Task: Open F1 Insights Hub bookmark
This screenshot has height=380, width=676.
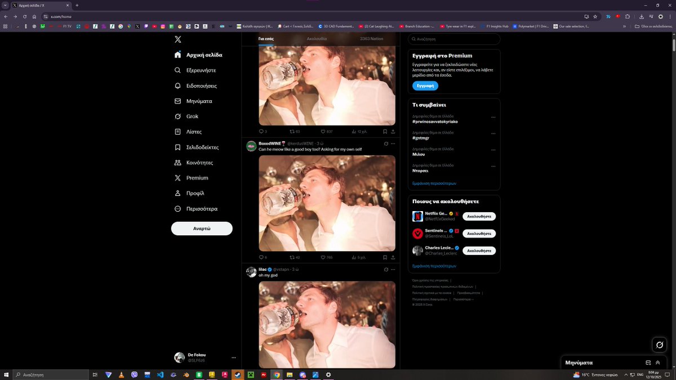Action: (494, 26)
